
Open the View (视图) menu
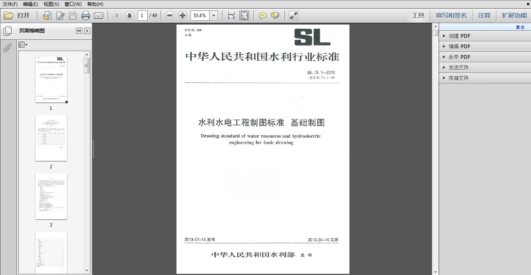pos(51,4)
